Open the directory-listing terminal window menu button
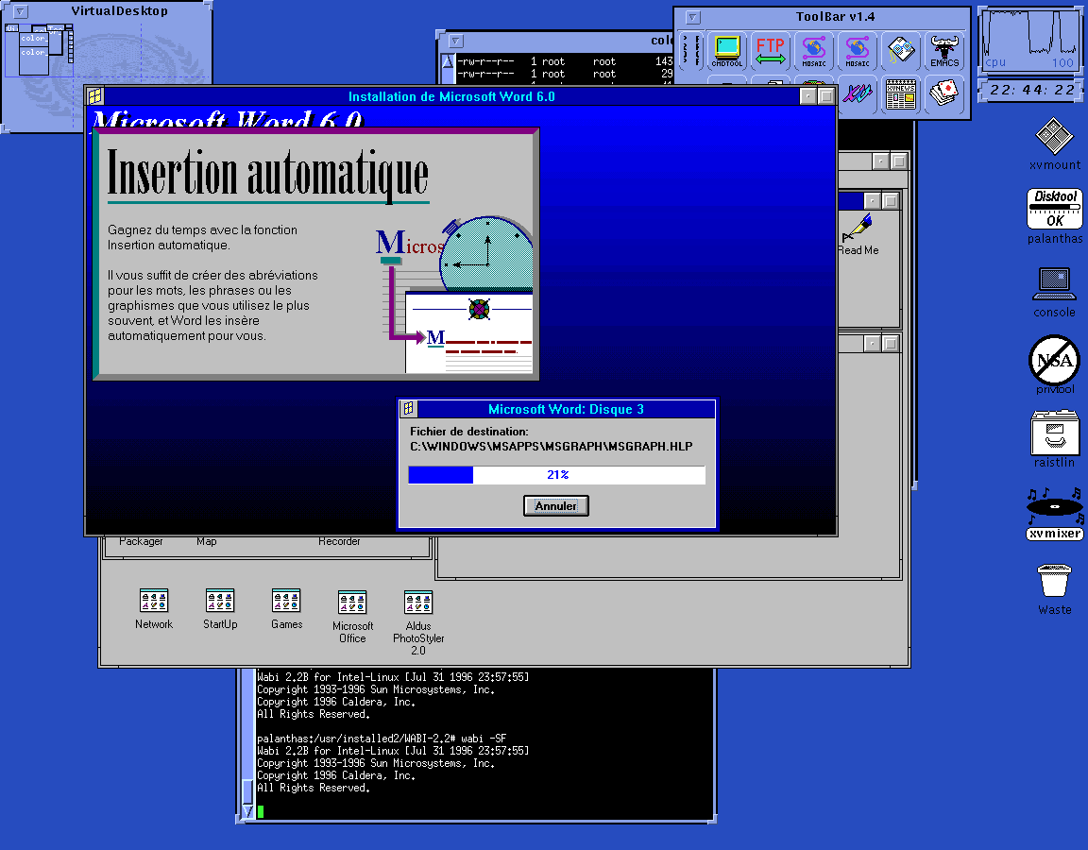This screenshot has width=1088, height=850. (x=456, y=41)
